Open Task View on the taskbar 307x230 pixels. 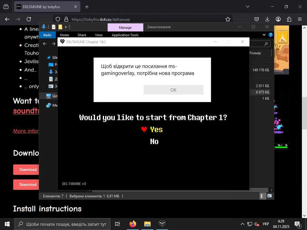118,224
